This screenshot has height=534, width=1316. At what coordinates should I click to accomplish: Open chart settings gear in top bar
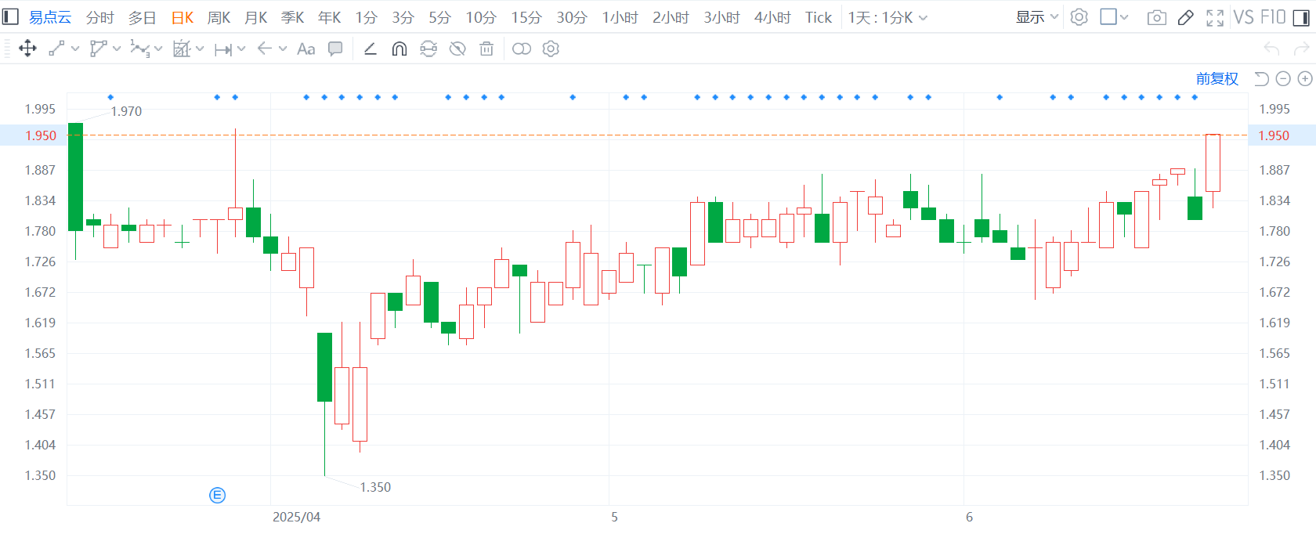coord(1079,17)
